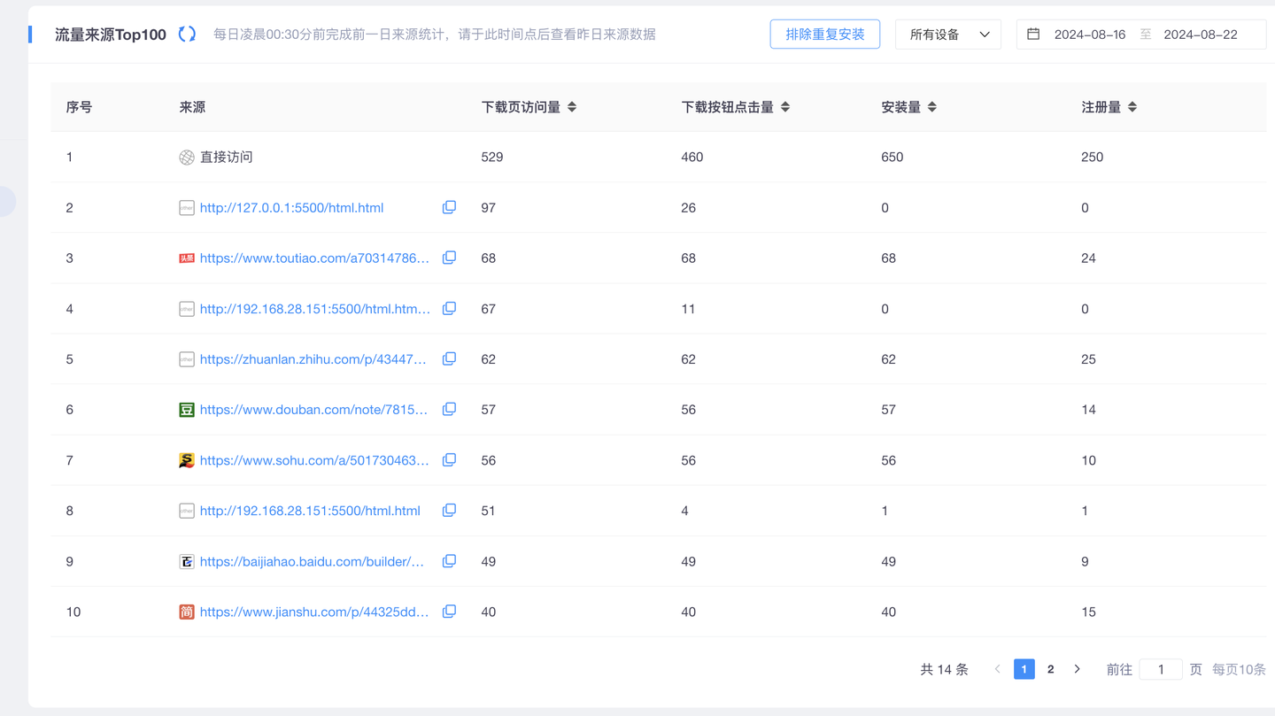The width and height of the screenshot is (1275, 716).
Task: Click the 来源 column header
Action: [x=192, y=107]
